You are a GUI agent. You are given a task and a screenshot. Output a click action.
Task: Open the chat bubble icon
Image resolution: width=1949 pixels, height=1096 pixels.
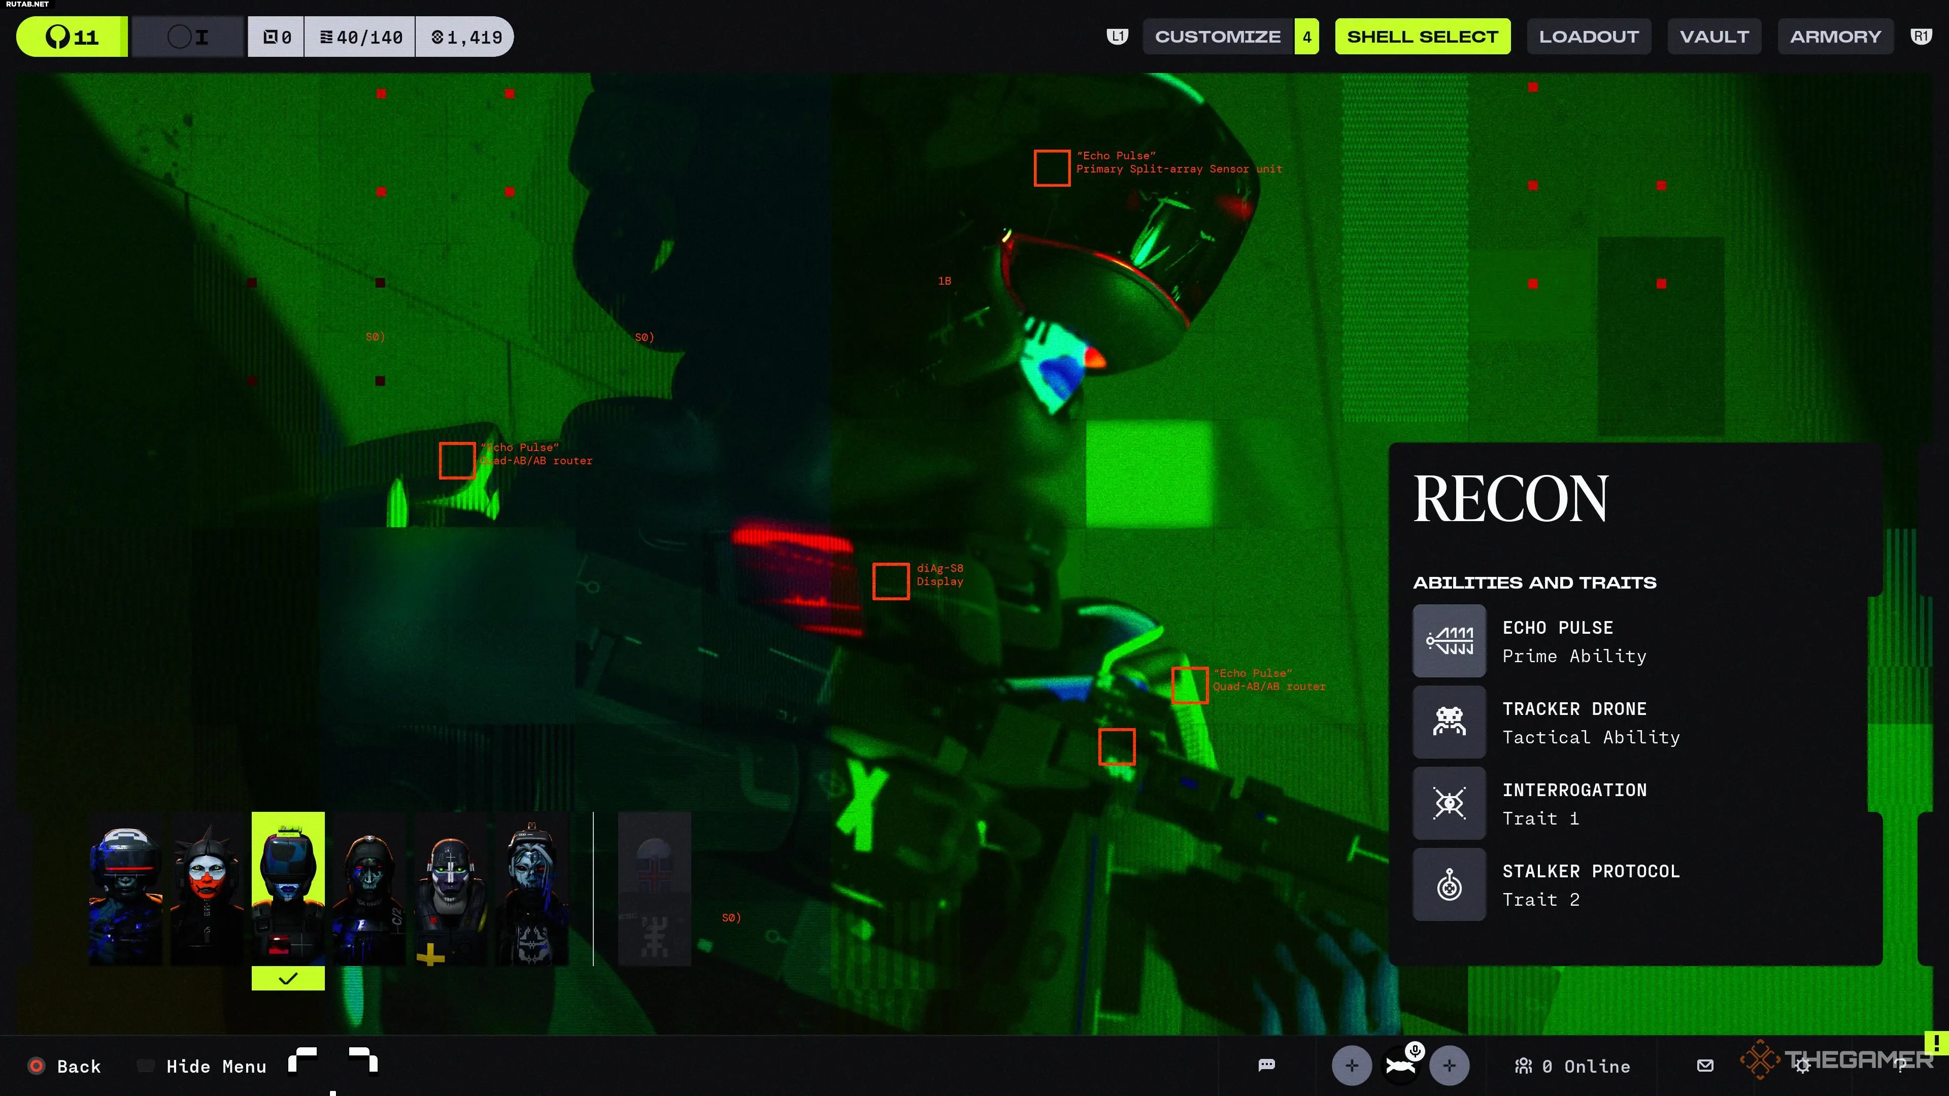[x=1266, y=1065]
